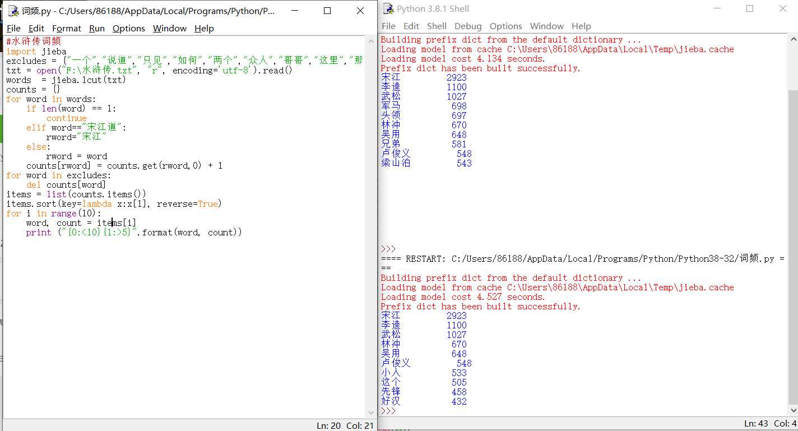This screenshot has width=798, height=431.
Task: Click the 'items.sort(key=lambda' line
Action: pos(114,203)
